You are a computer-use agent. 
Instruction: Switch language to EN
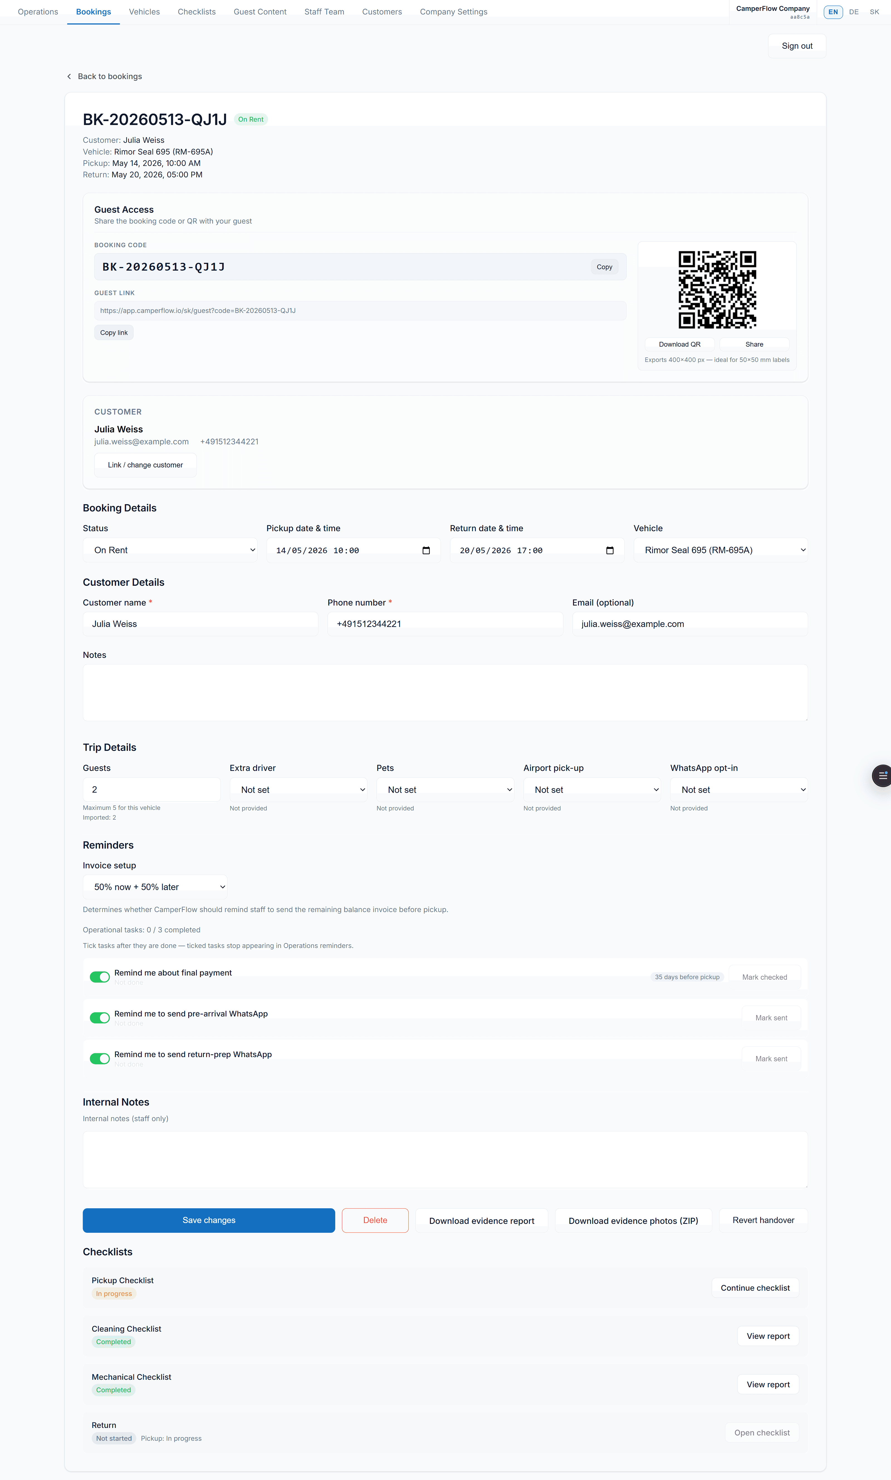click(833, 12)
